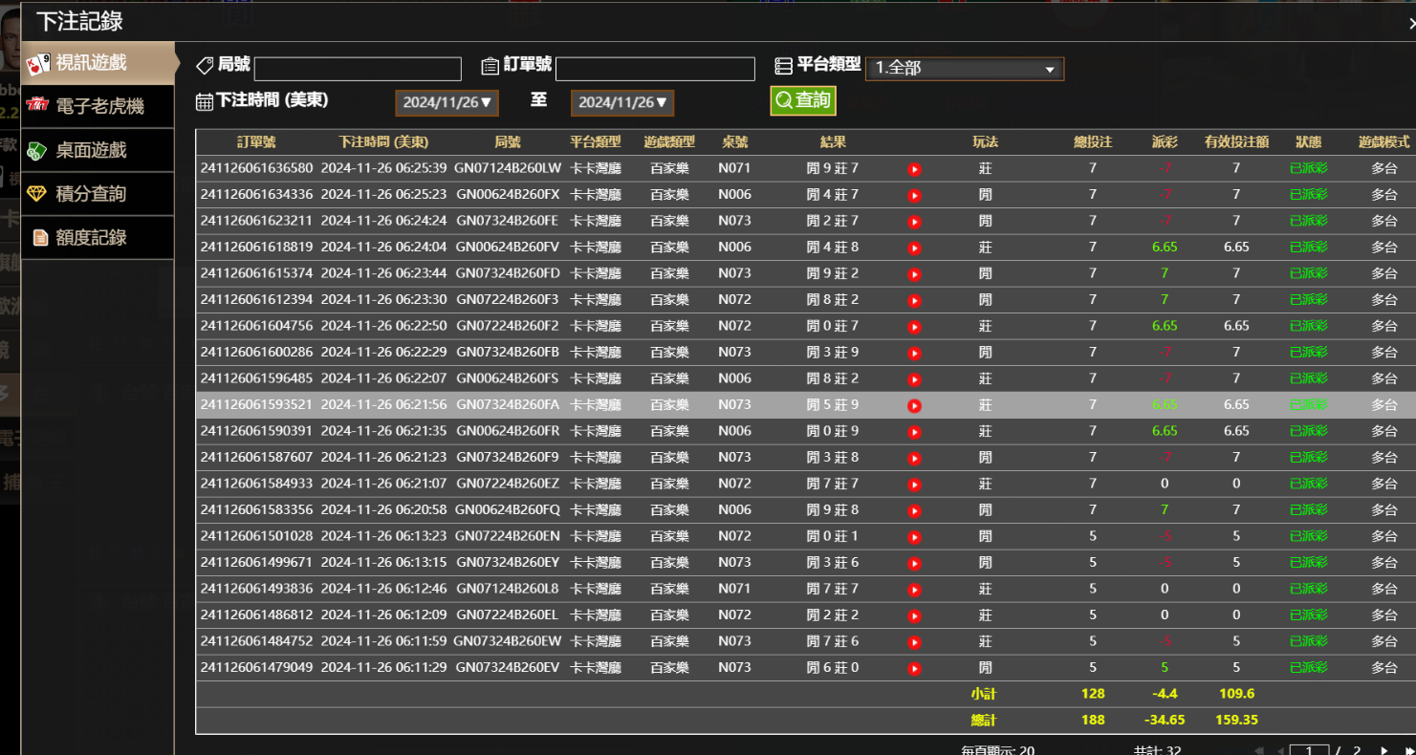Viewport: 1416px width, 755px height.
Task: Play the replay for order 241126061618819
Action: pos(914,248)
